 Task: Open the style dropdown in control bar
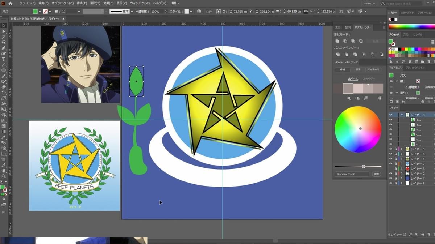tap(191, 12)
